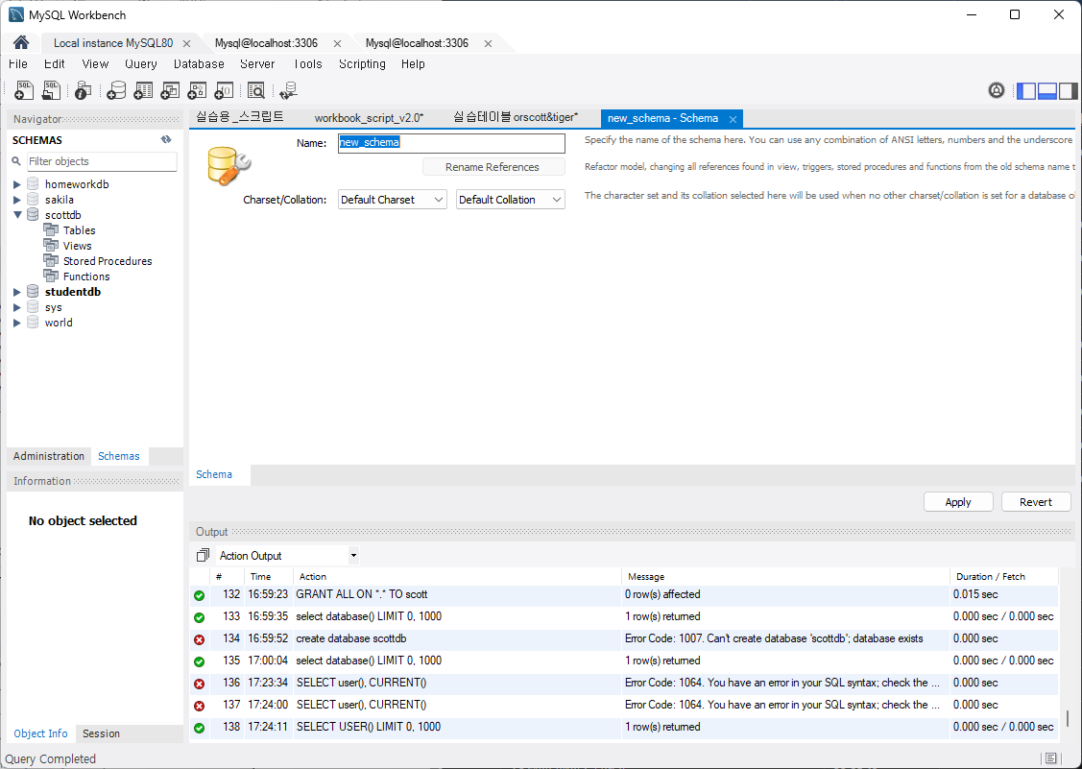Screen dimensions: 1082x769
Task: Open a SQL script file
Action: pyautogui.click(x=51, y=90)
